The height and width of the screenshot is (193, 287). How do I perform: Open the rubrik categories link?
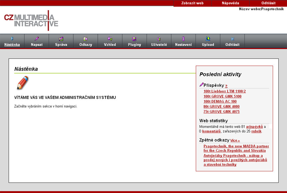(x=256, y=131)
